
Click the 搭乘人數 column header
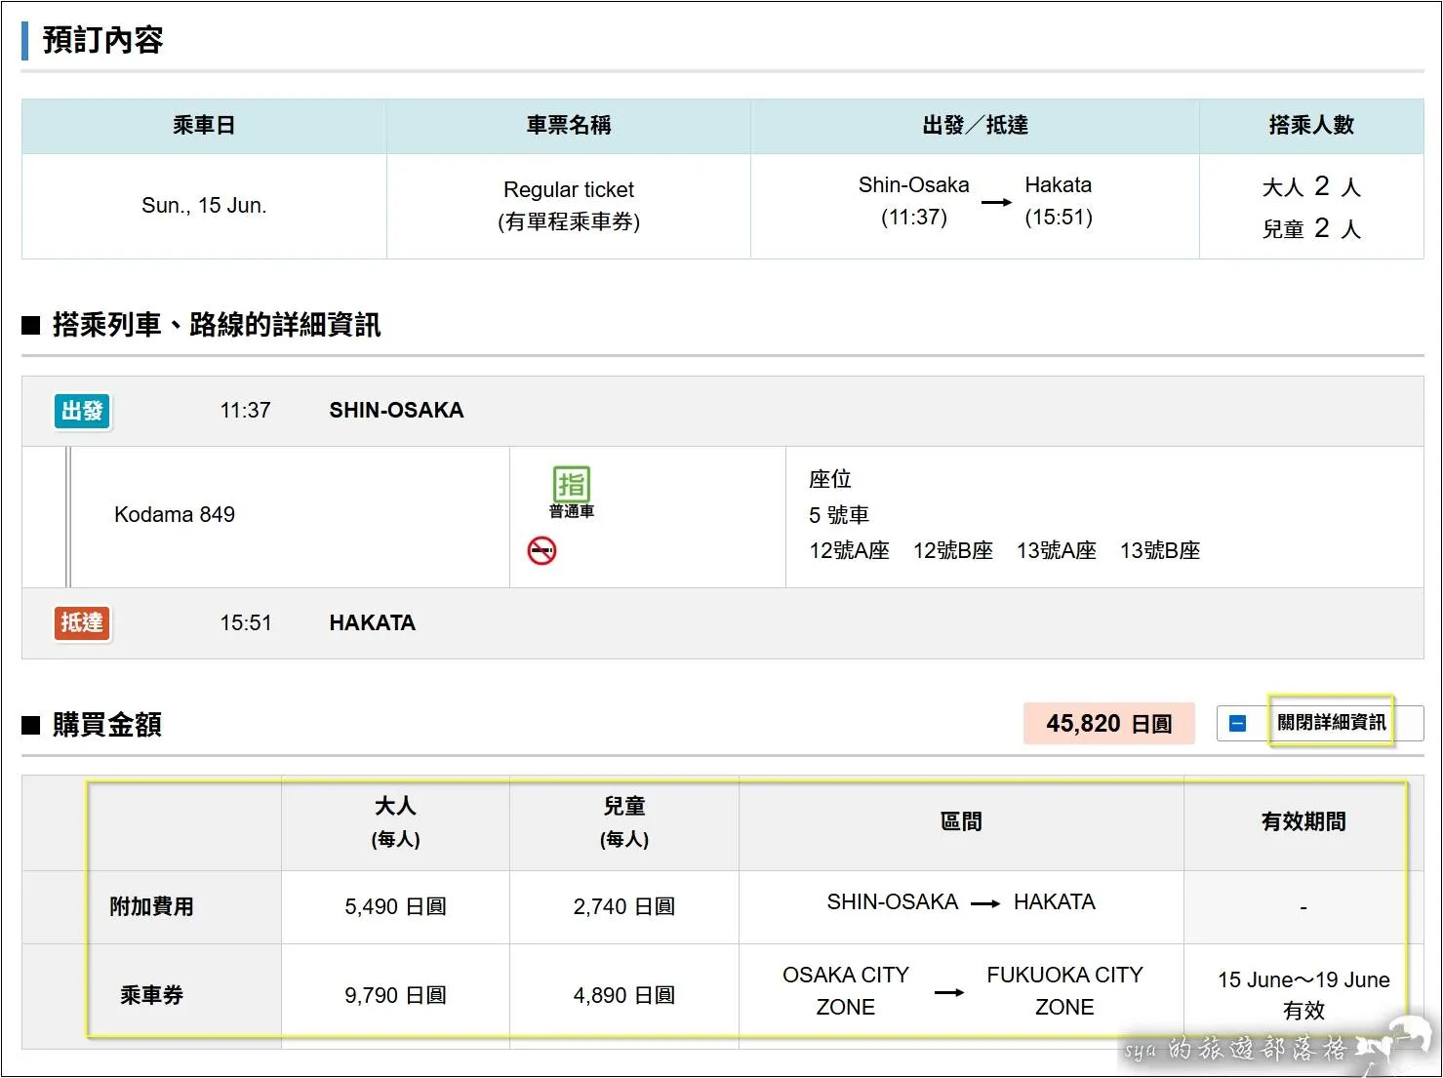[1311, 125]
